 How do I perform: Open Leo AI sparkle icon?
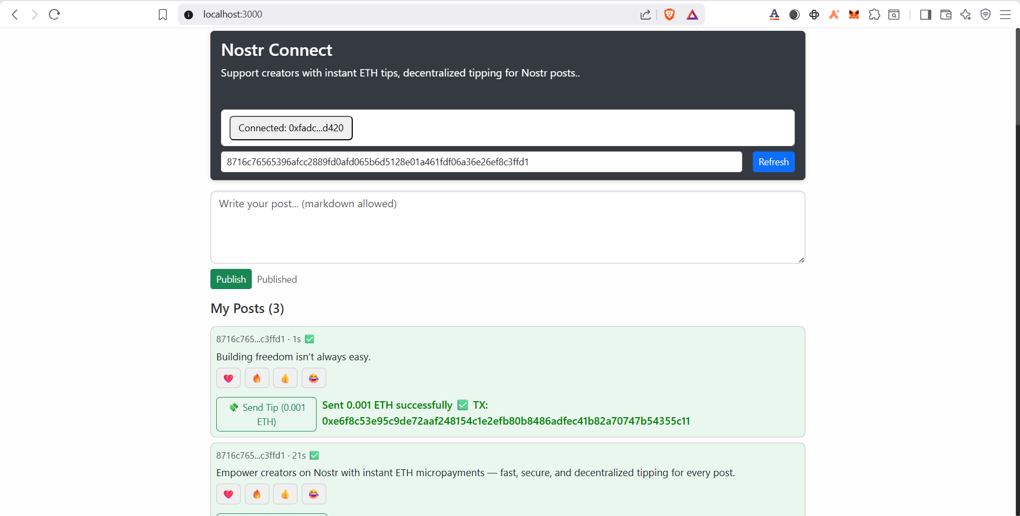tap(965, 14)
